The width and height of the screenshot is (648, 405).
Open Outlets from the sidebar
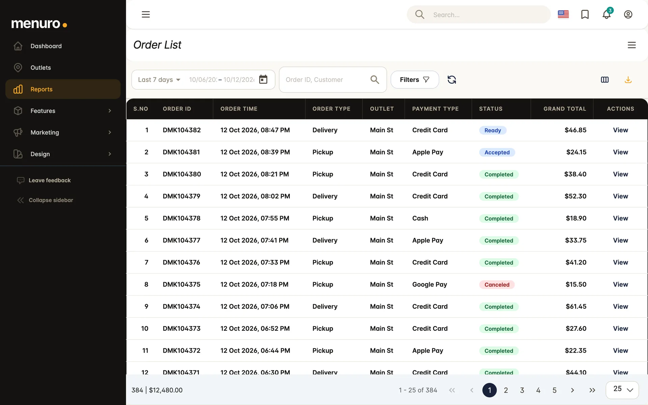(63, 67)
